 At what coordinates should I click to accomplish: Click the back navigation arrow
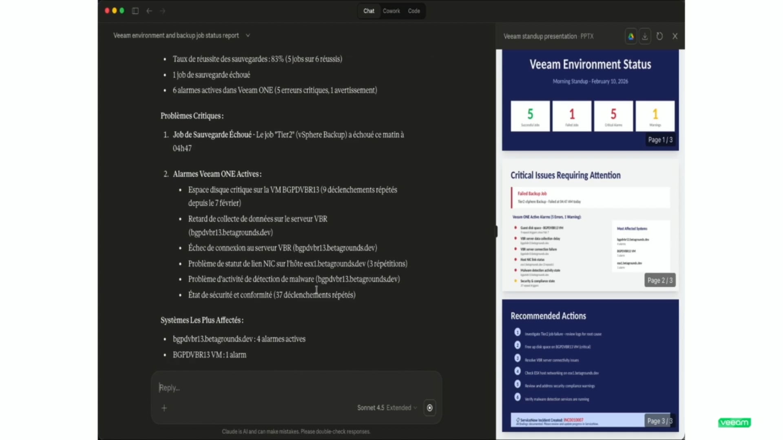coord(149,11)
